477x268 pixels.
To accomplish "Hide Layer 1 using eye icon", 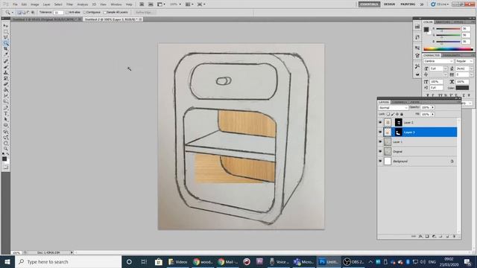I will (380, 141).
